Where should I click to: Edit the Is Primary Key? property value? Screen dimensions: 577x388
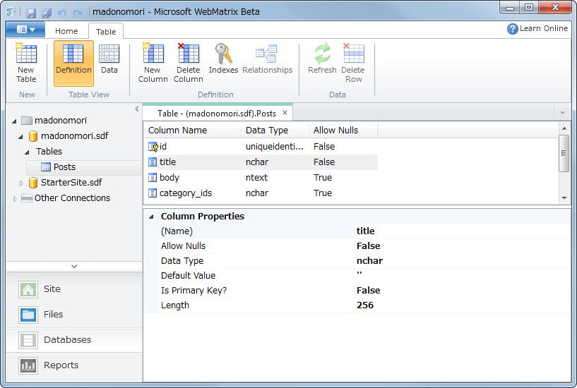click(x=463, y=291)
